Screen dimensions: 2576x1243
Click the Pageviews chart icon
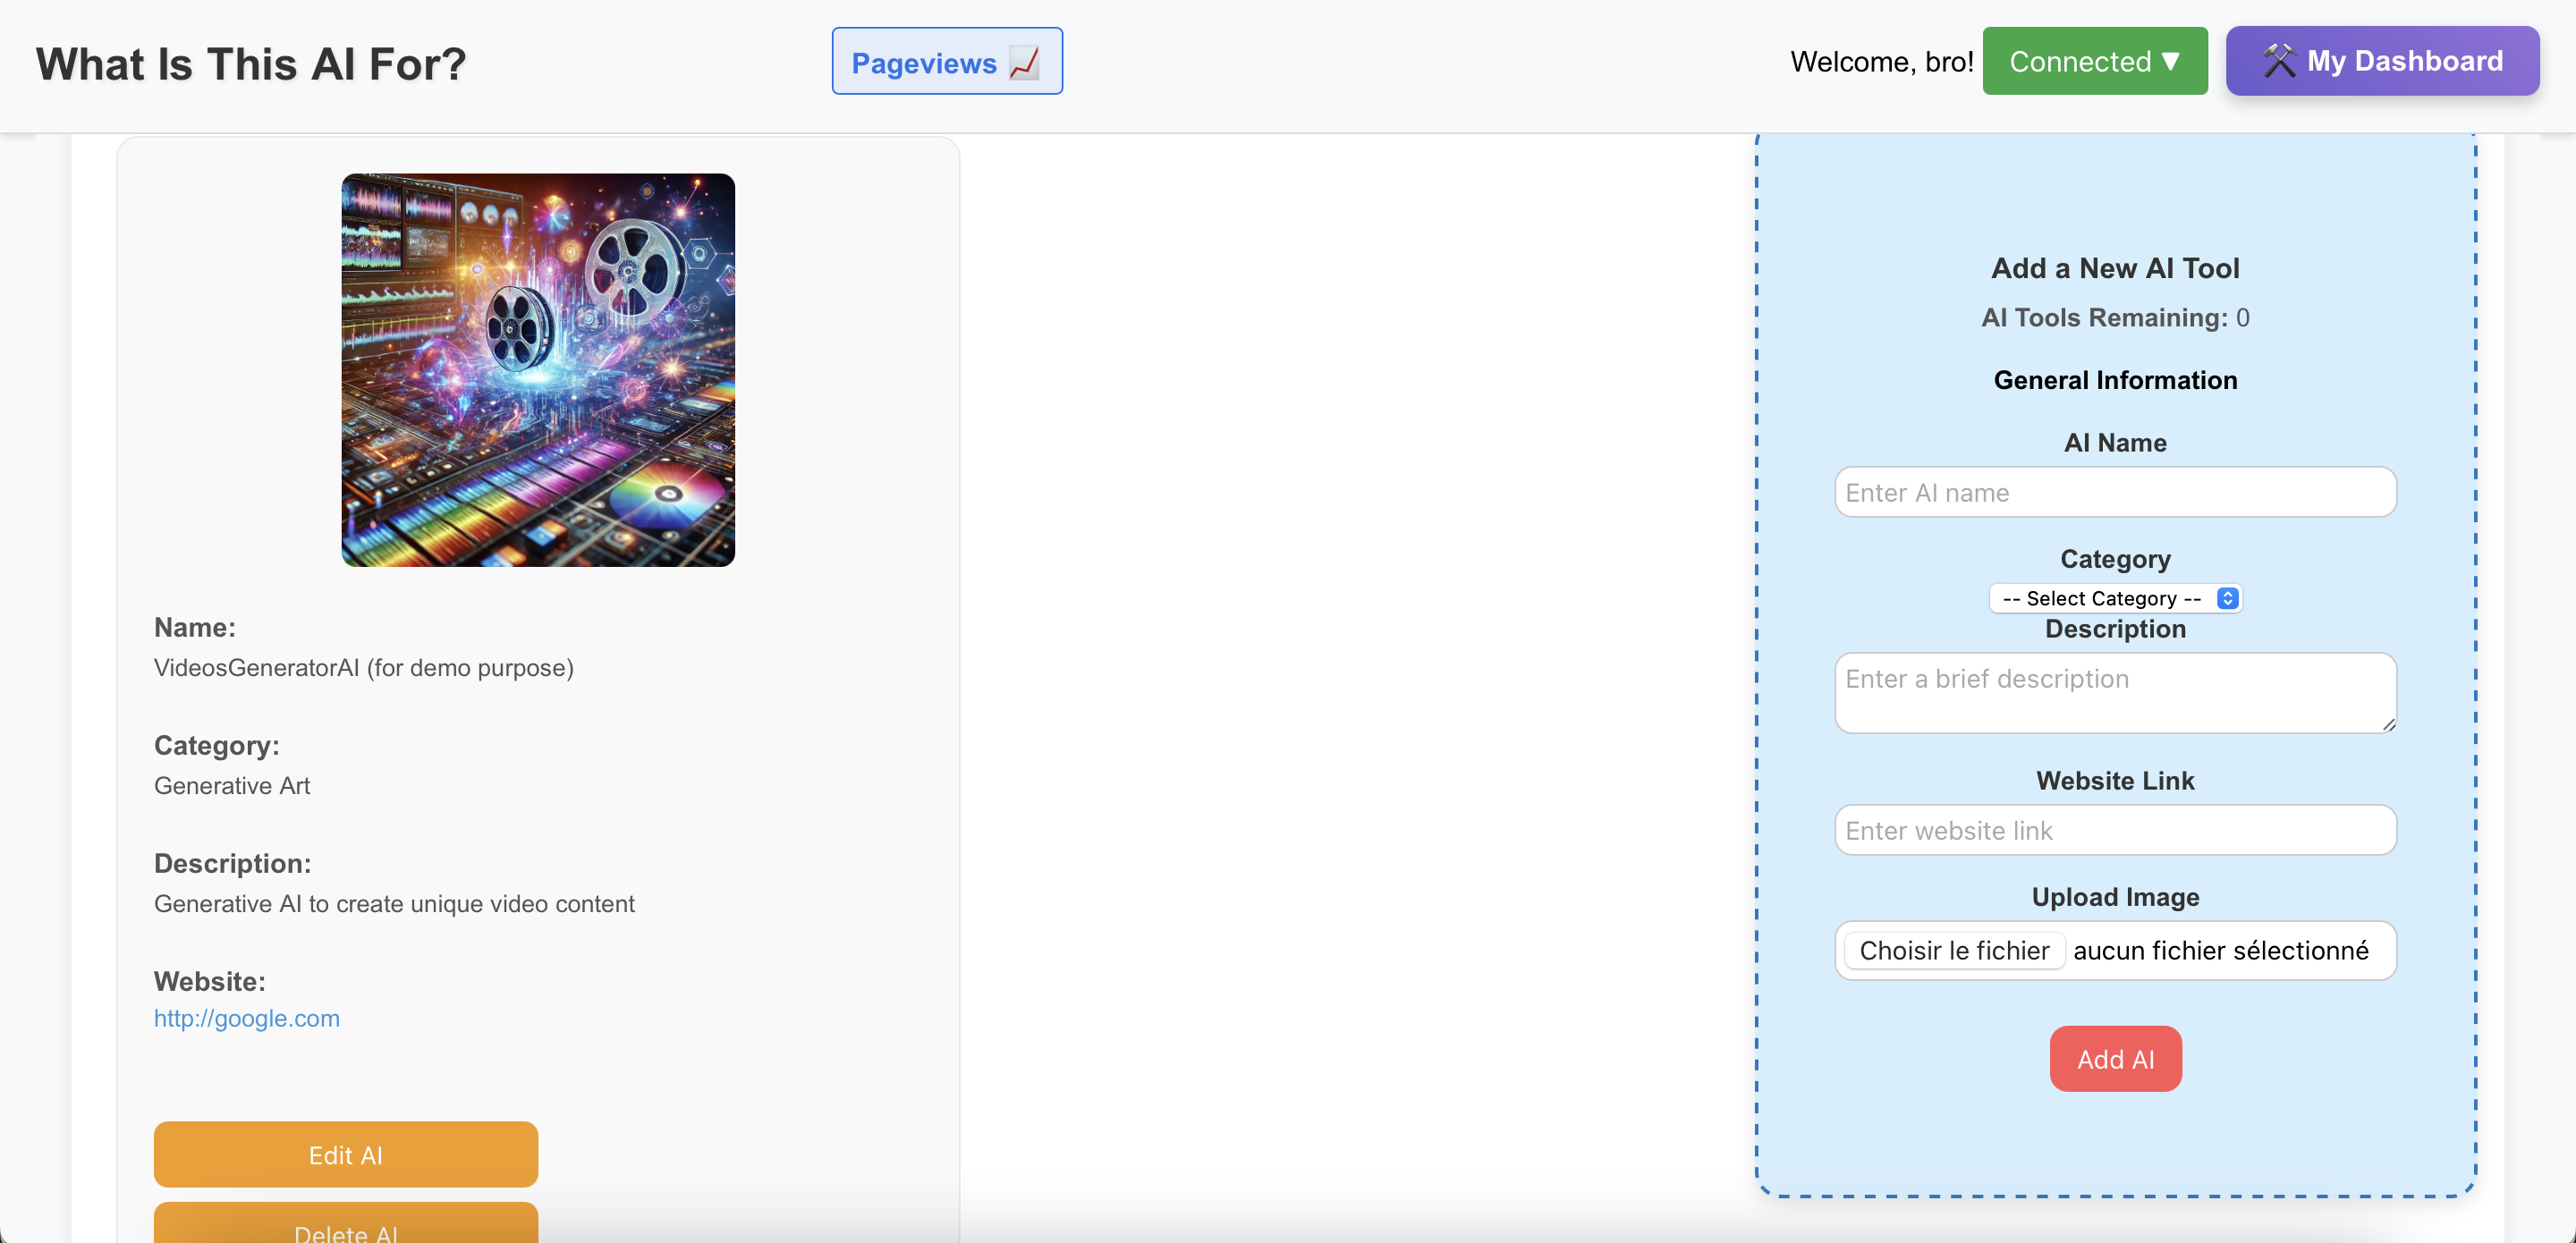pyautogui.click(x=1024, y=63)
